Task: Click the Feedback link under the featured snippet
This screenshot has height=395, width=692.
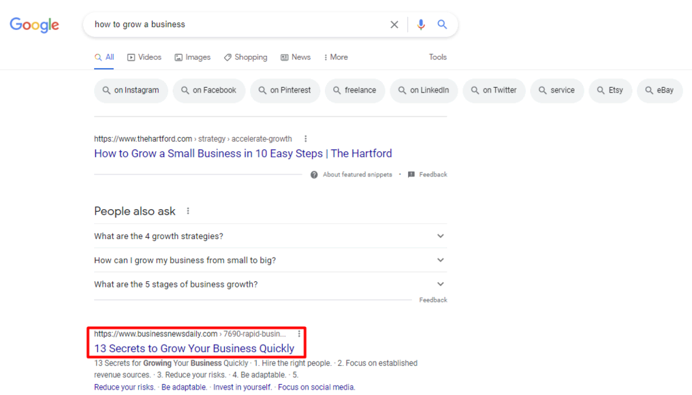Action: [432, 174]
